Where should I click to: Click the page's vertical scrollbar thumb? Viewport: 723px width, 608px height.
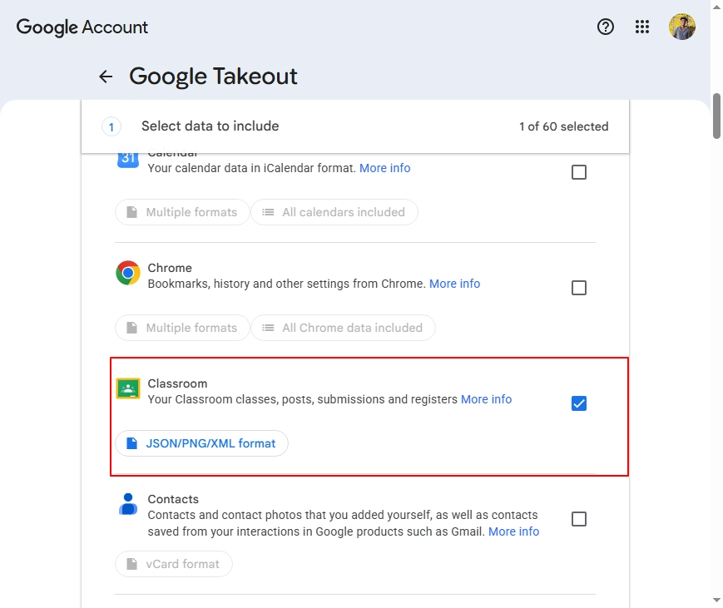[716, 116]
